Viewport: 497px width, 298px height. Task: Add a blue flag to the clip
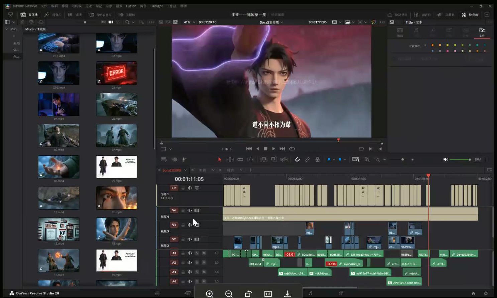tap(329, 160)
